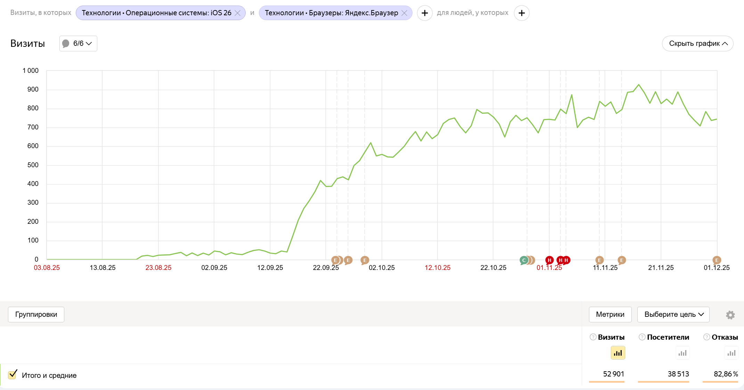Open the Метрики selector
Image resolution: width=744 pixels, height=390 pixels.
pos(610,314)
